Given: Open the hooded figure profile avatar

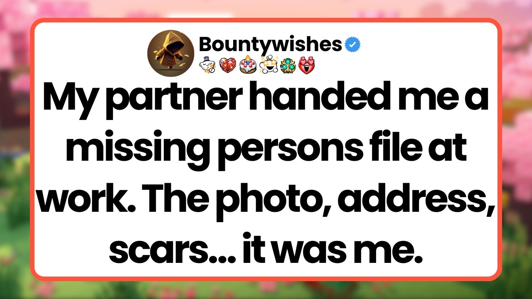Looking at the screenshot, I should (170, 53).
